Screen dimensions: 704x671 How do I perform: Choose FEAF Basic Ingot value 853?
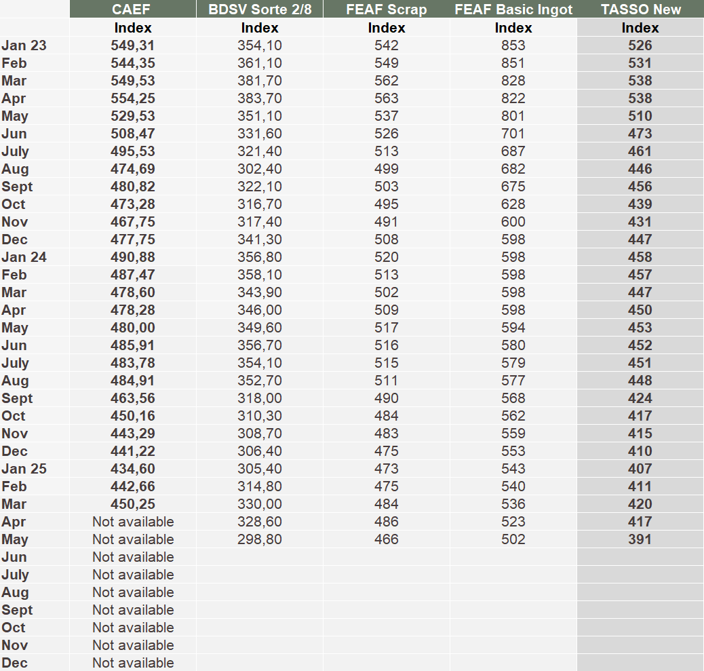pyautogui.click(x=513, y=45)
